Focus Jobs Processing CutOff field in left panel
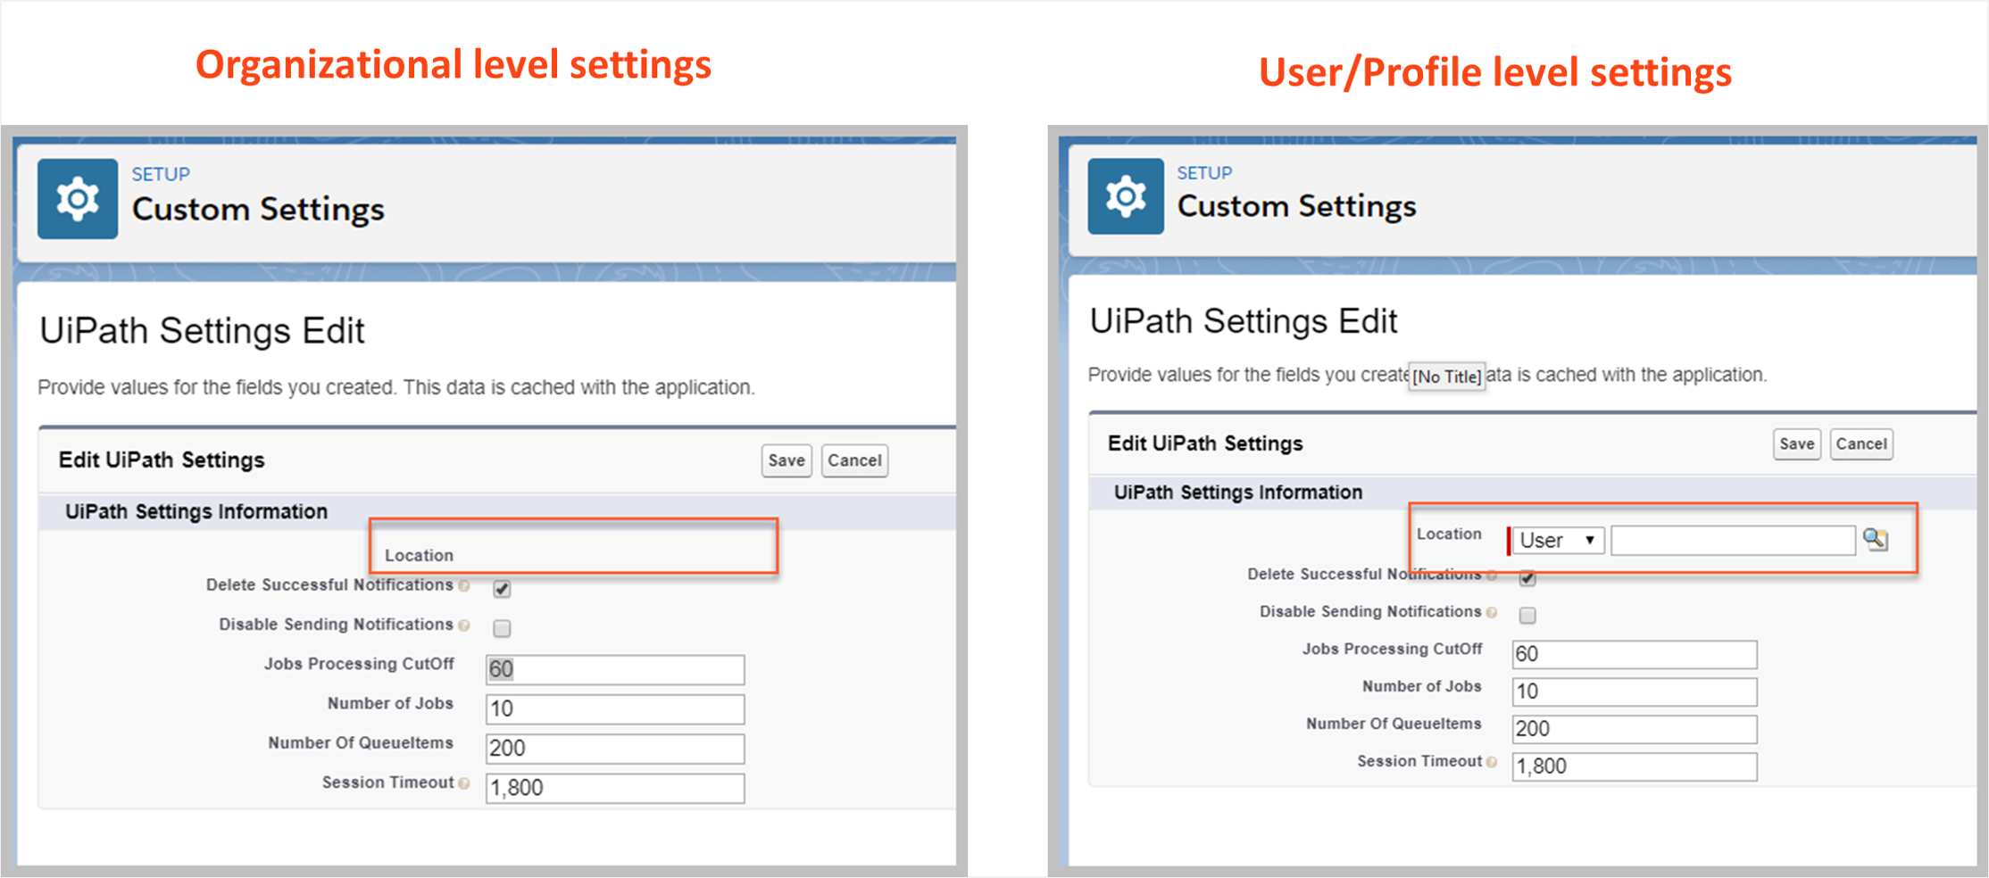This screenshot has height=878, width=1989. [x=615, y=669]
